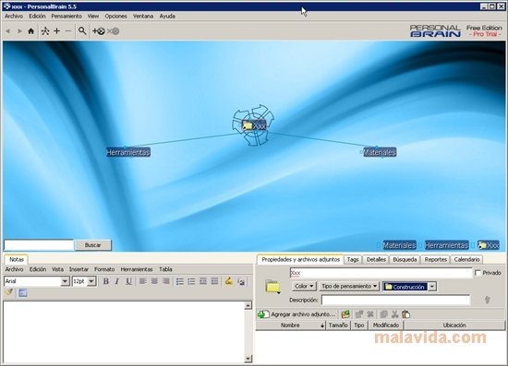
Task: Click the cut scissors icon in attachments toolbar
Action: coord(394,314)
